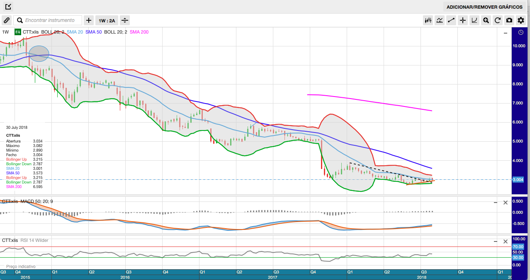Click the Encontrar instrumento search field
The width and height of the screenshot is (530, 280).
[x=50, y=20]
